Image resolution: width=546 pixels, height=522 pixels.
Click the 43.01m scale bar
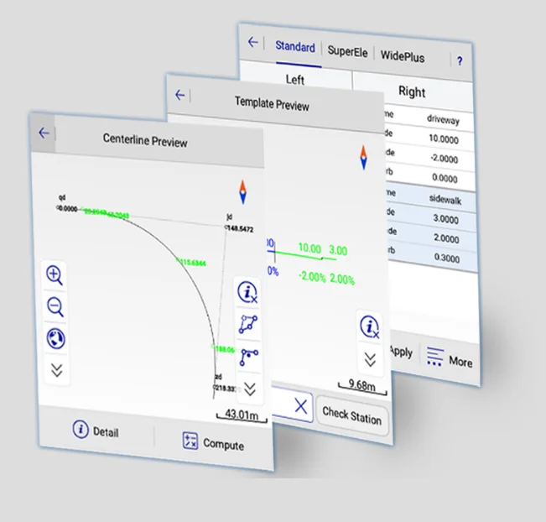pyautogui.click(x=242, y=415)
